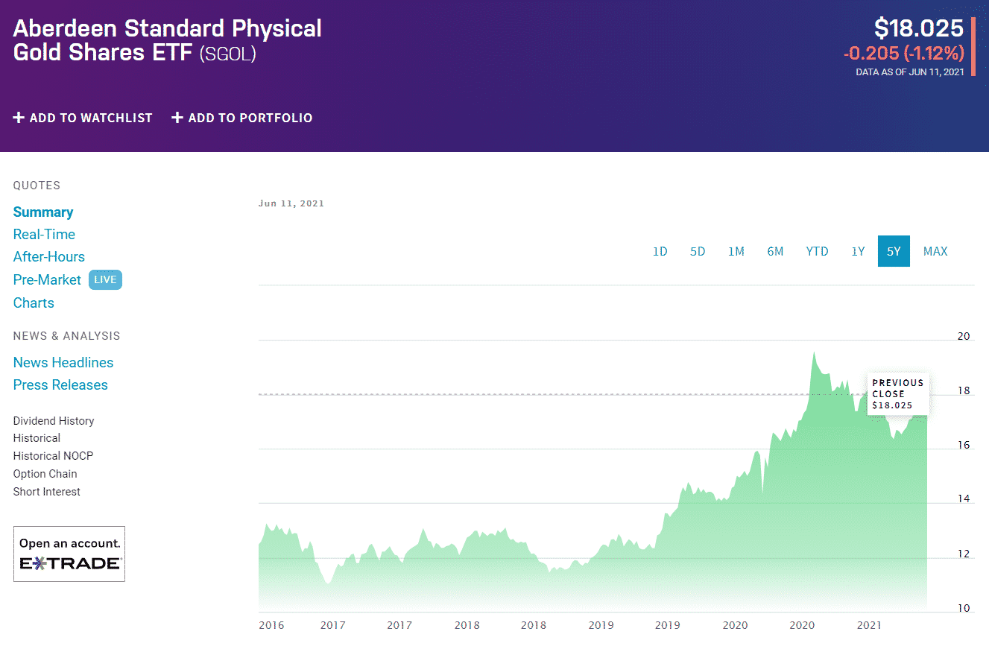Show the 1Y chart range
The height and width of the screenshot is (649, 989).
pos(858,251)
